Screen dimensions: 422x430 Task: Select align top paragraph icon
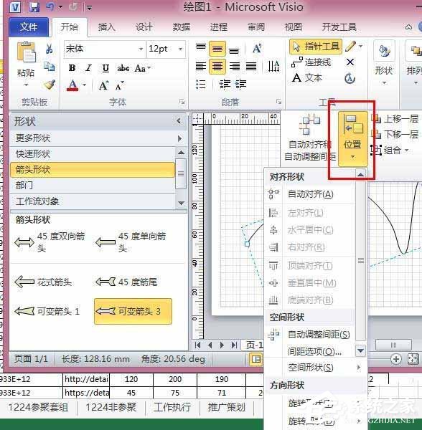pyautogui.click(x=201, y=47)
